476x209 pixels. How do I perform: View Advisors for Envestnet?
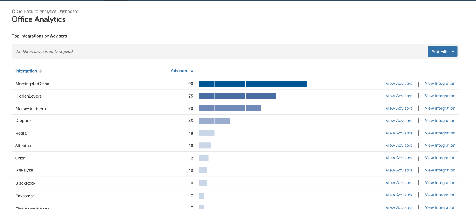399,195
